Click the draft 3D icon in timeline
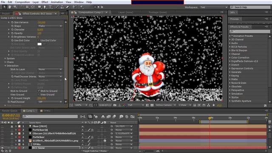This screenshot has height=153, width=272. tap(96, 116)
